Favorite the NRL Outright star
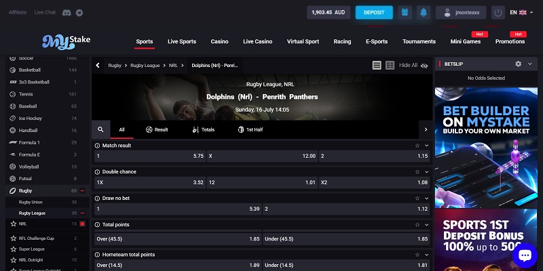 point(14,260)
